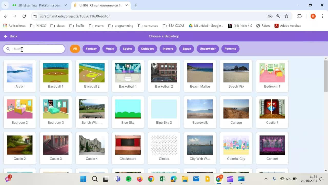Open the browser Extensions puzzle icon
Image resolution: width=328 pixels, height=185 pixels.
[299, 16]
